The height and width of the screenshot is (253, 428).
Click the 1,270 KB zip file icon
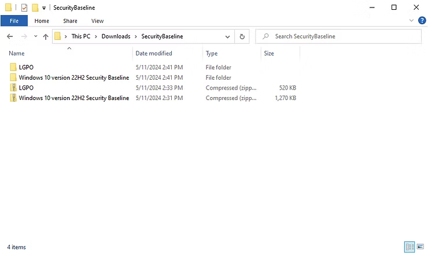point(13,98)
